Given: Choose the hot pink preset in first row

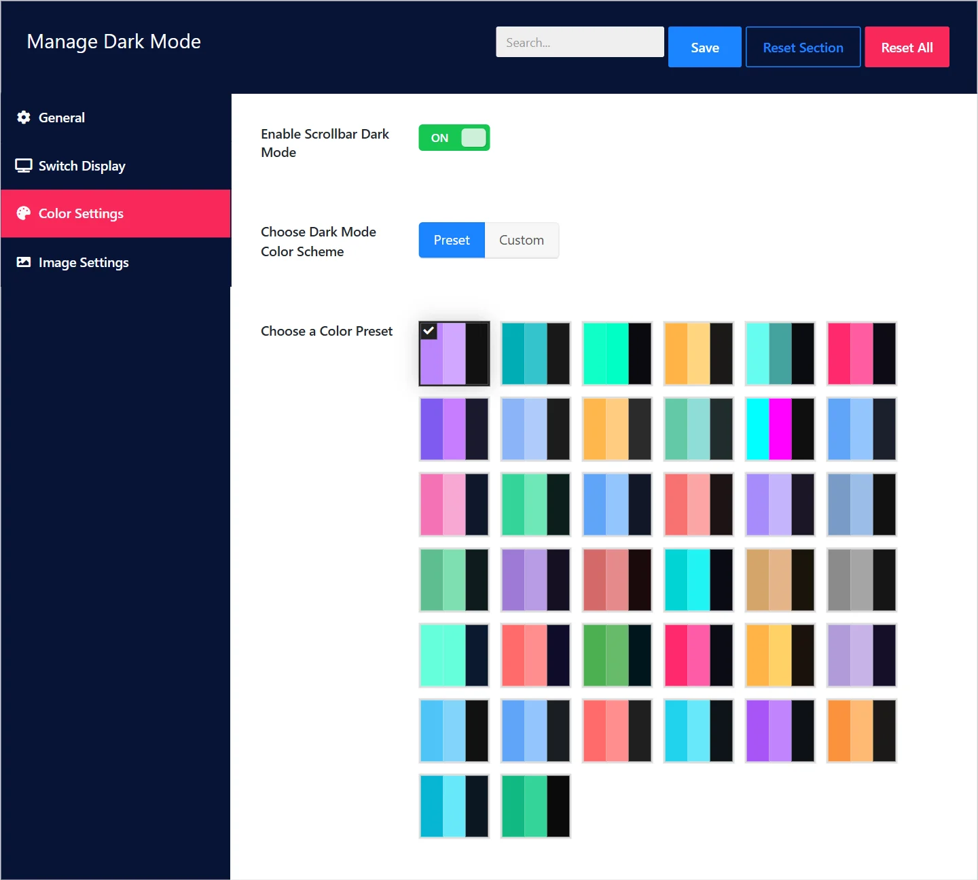Looking at the screenshot, I should [x=862, y=353].
